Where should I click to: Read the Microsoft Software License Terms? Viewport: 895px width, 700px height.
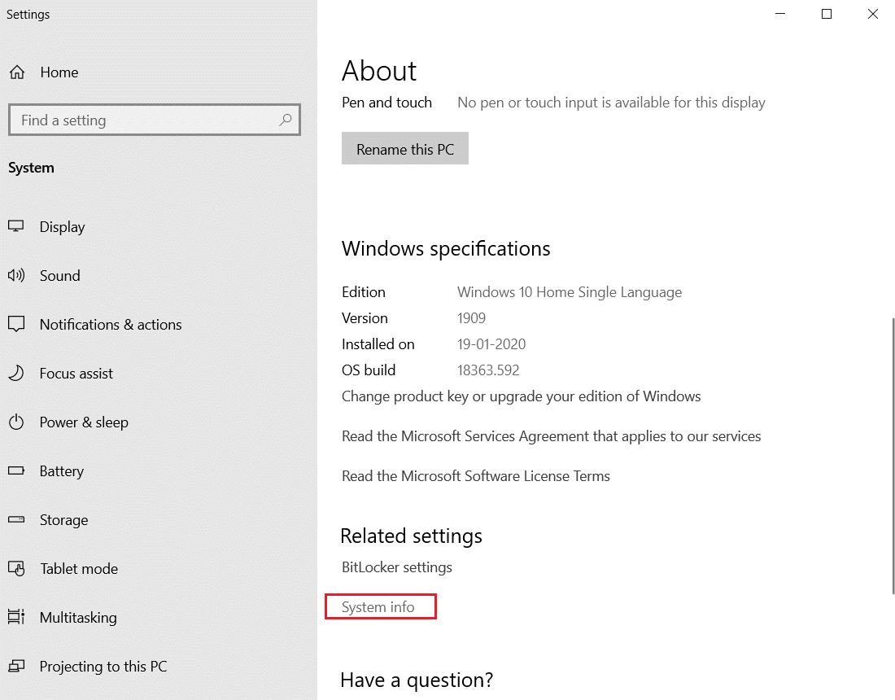(x=475, y=476)
